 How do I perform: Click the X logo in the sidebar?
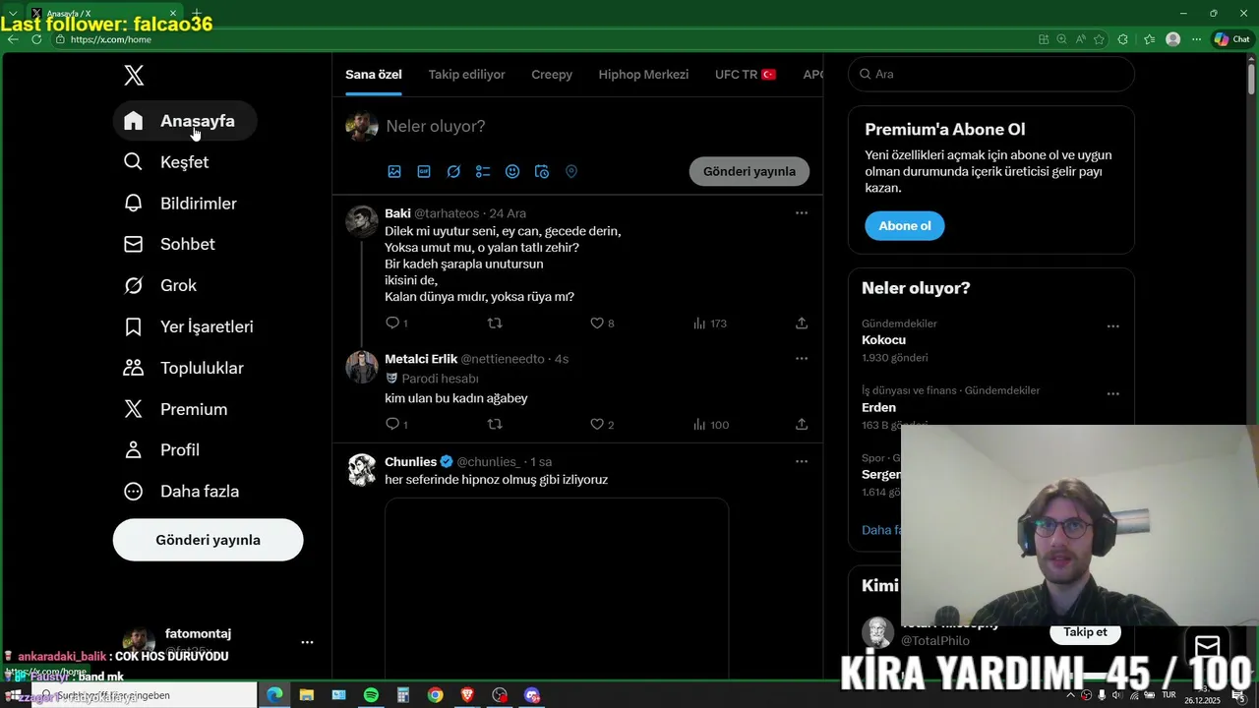pos(134,75)
